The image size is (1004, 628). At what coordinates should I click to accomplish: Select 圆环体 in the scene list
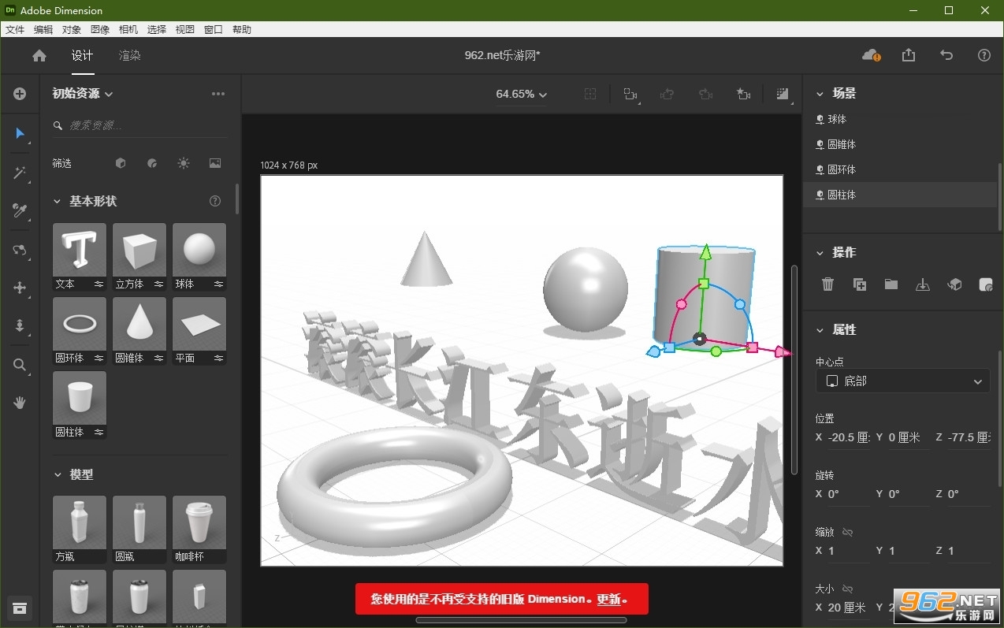tap(900, 169)
